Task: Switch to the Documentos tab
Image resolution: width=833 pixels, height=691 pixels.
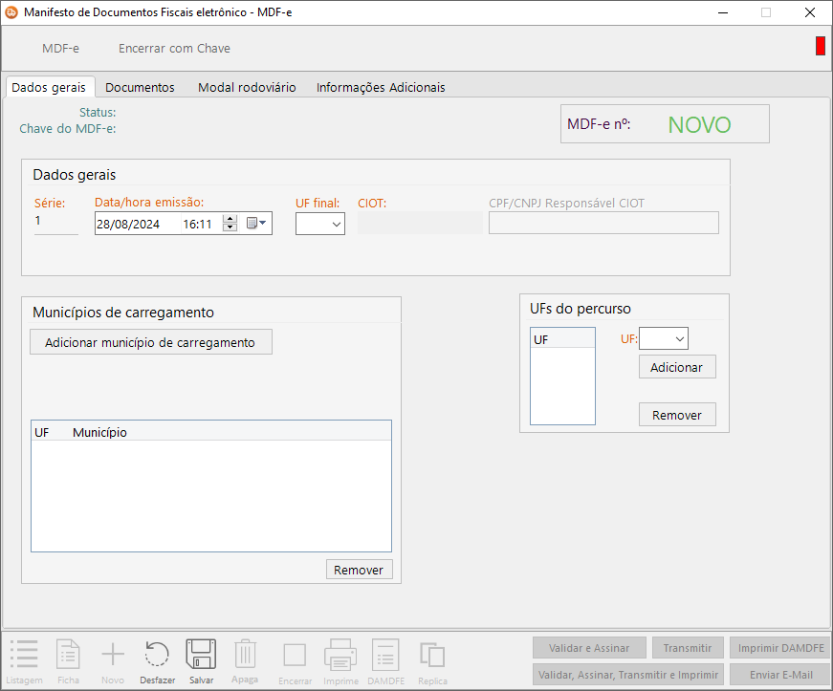Action: [140, 87]
